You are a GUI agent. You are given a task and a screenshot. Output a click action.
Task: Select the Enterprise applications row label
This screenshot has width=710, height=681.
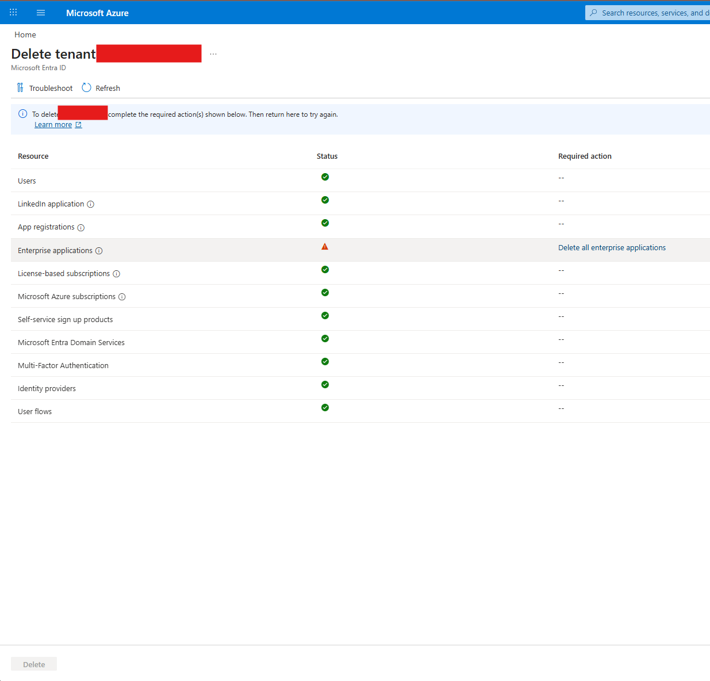pos(55,251)
